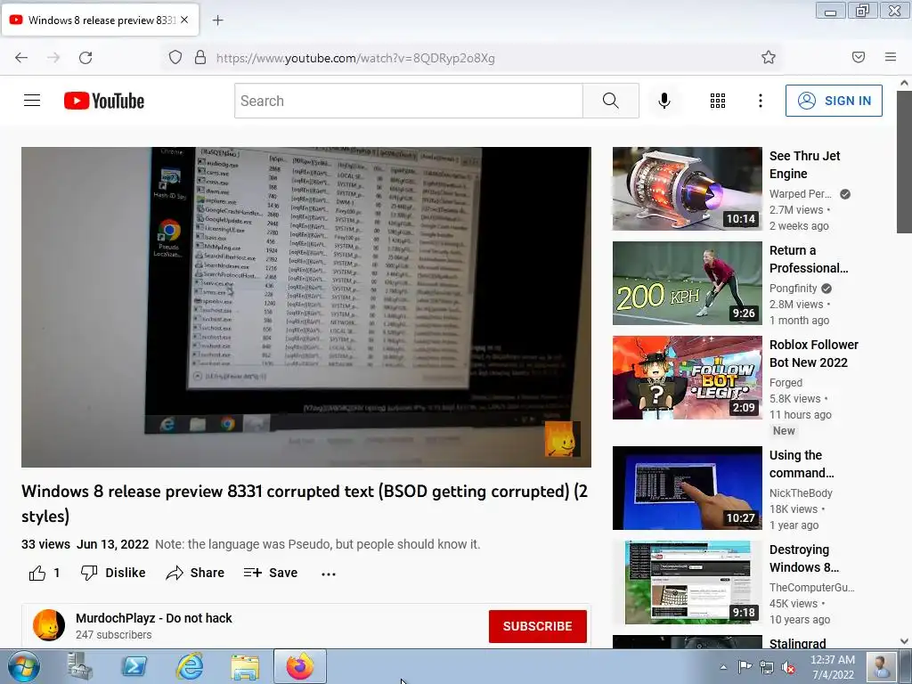
Task: Open the Save to Pocket icon
Action: coord(859,57)
